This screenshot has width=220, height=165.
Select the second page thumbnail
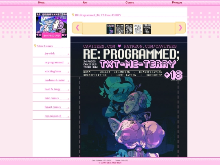[x=119, y=29]
